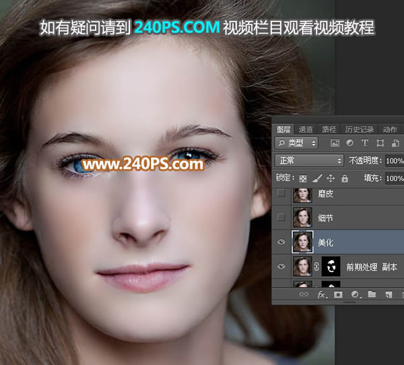Hide the 美化 layer

click(x=281, y=242)
